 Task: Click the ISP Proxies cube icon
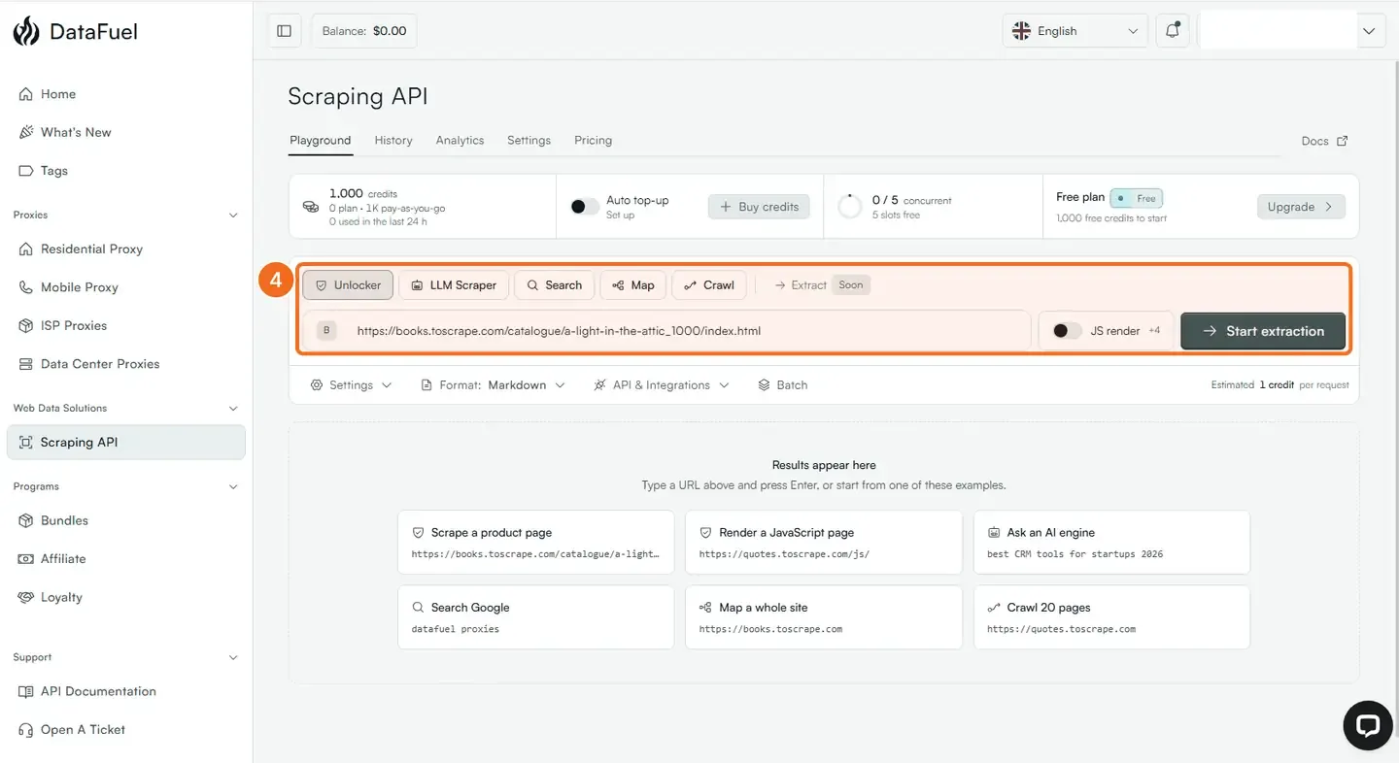click(x=26, y=325)
